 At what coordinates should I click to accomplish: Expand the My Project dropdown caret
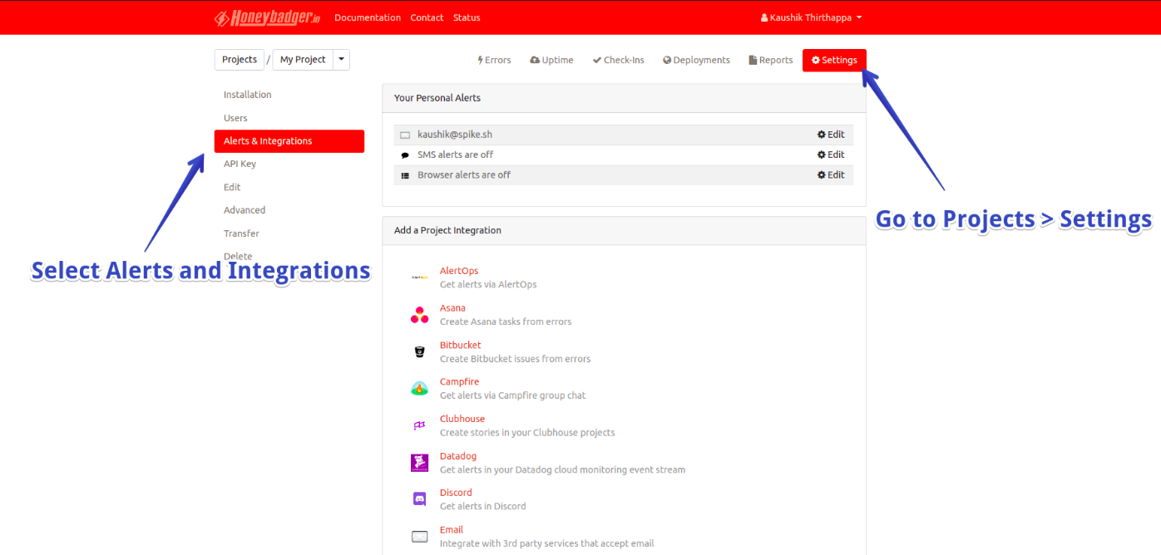tap(341, 60)
